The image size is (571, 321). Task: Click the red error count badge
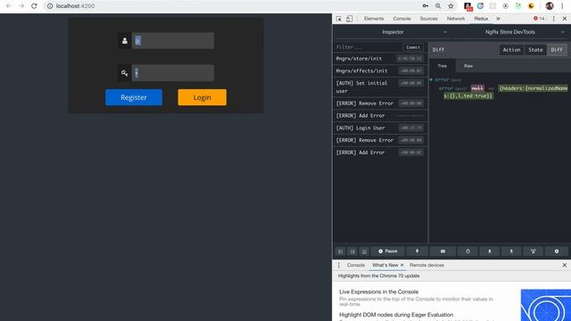pyautogui.click(x=539, y=19)
